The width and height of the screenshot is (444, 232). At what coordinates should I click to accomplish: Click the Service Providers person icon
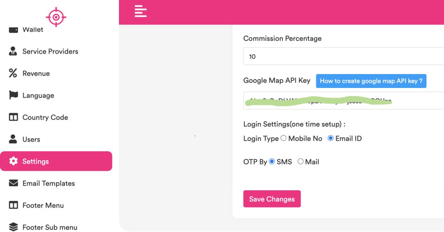click(13, 51)
